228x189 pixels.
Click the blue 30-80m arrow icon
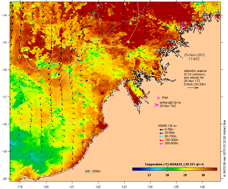tap(161, 133)
